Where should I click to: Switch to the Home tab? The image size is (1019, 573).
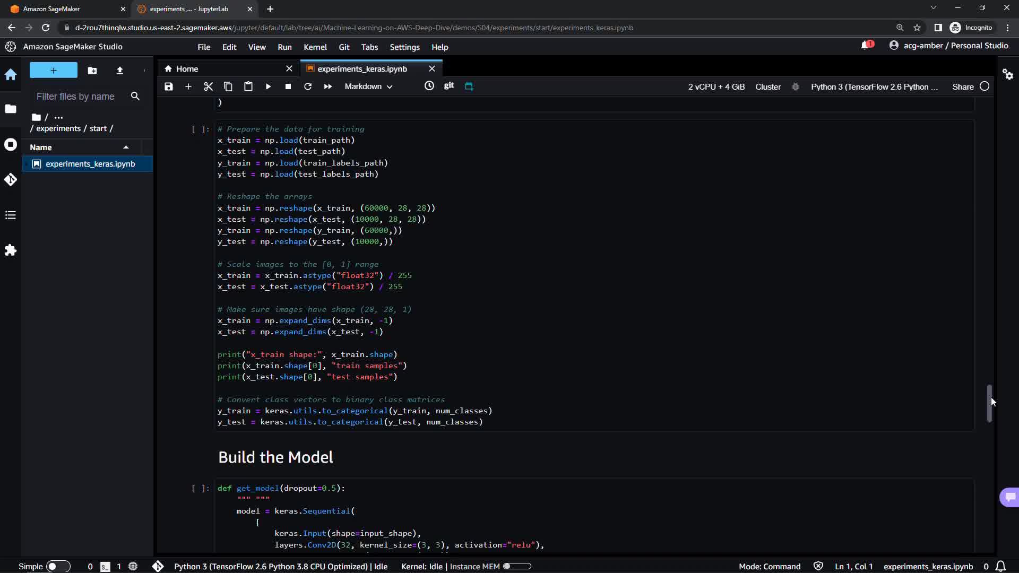pos(187,69)
